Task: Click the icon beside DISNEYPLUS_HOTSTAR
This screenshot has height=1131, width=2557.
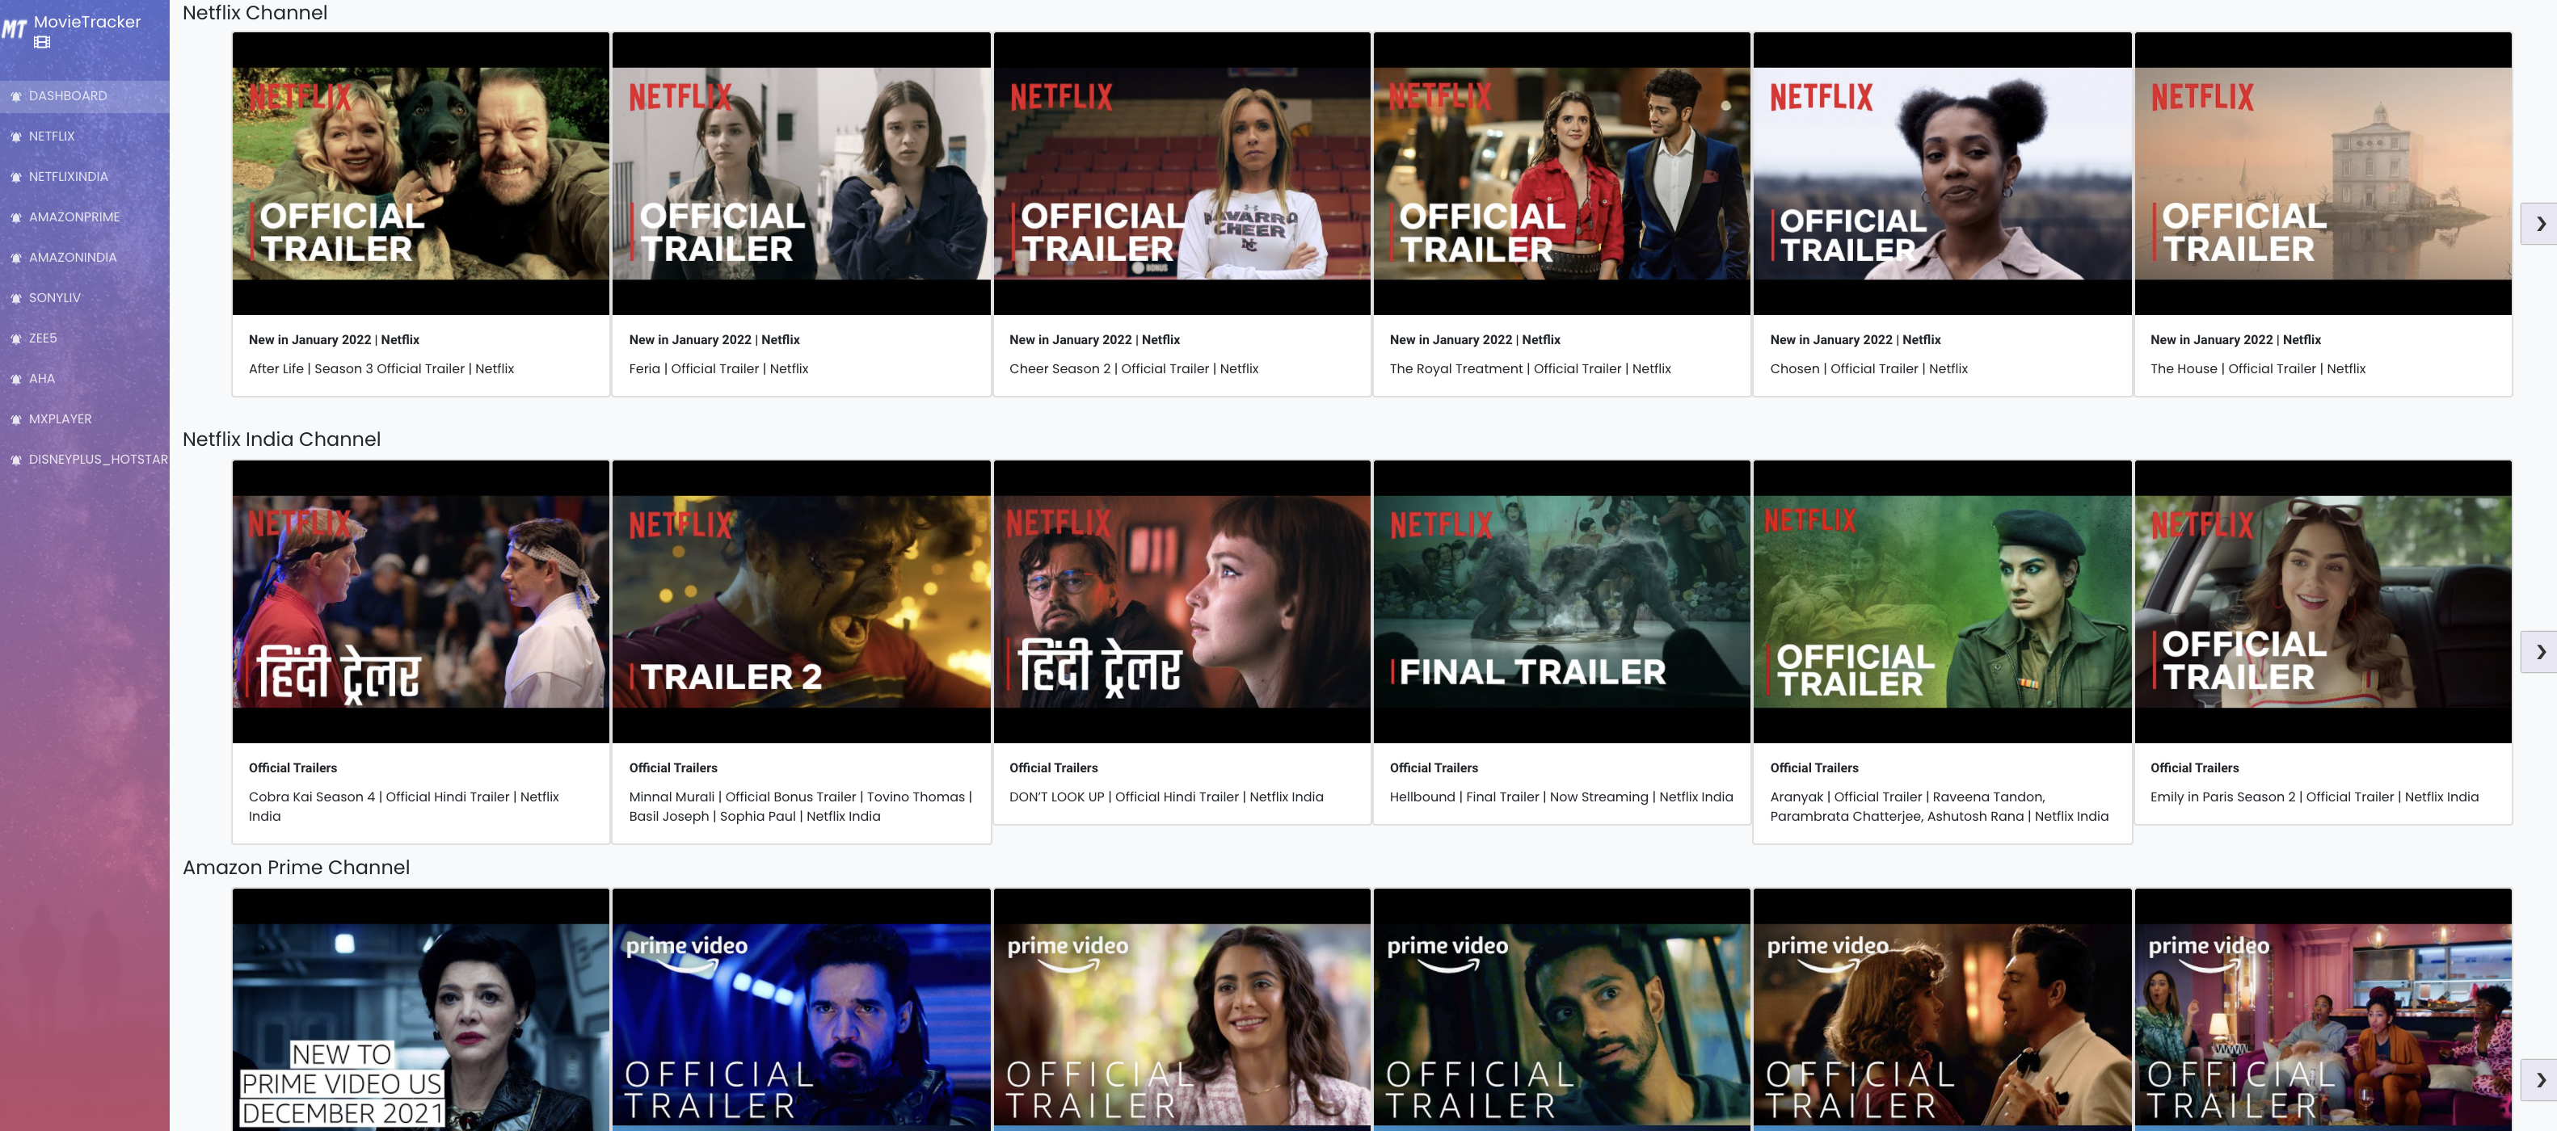Action: [16, 460]
